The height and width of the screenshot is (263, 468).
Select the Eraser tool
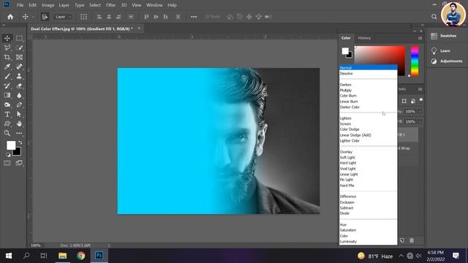(19, 86)
